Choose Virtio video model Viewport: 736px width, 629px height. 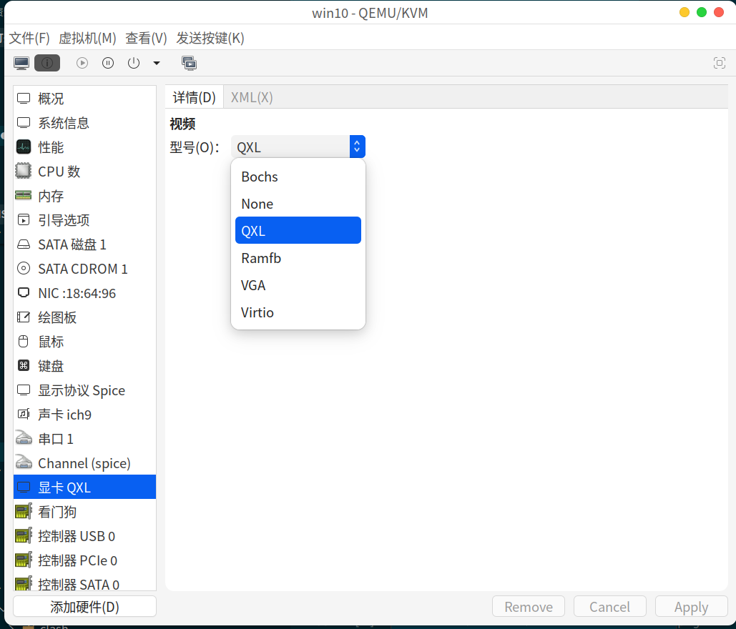tap(298, 312)
